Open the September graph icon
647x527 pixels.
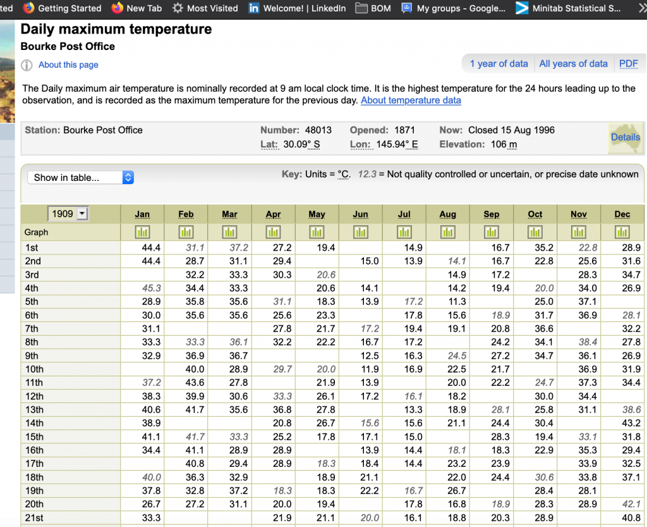pos(491,232)
